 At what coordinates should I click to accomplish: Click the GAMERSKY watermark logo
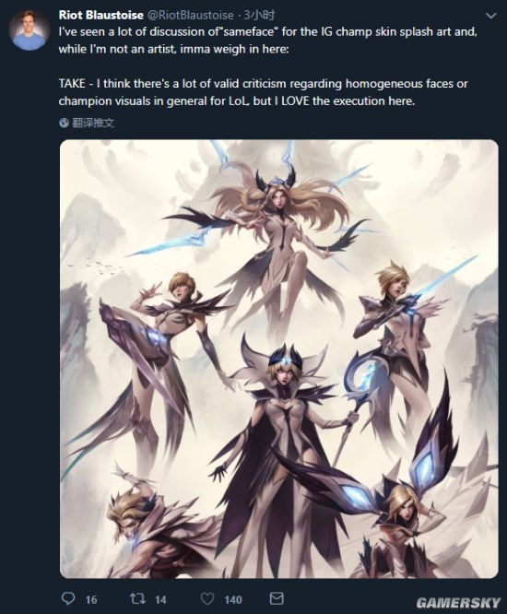[458, 602]
